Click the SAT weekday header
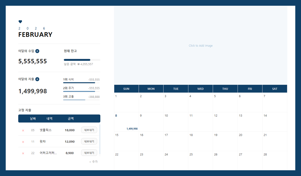 (x=275, y=89)
